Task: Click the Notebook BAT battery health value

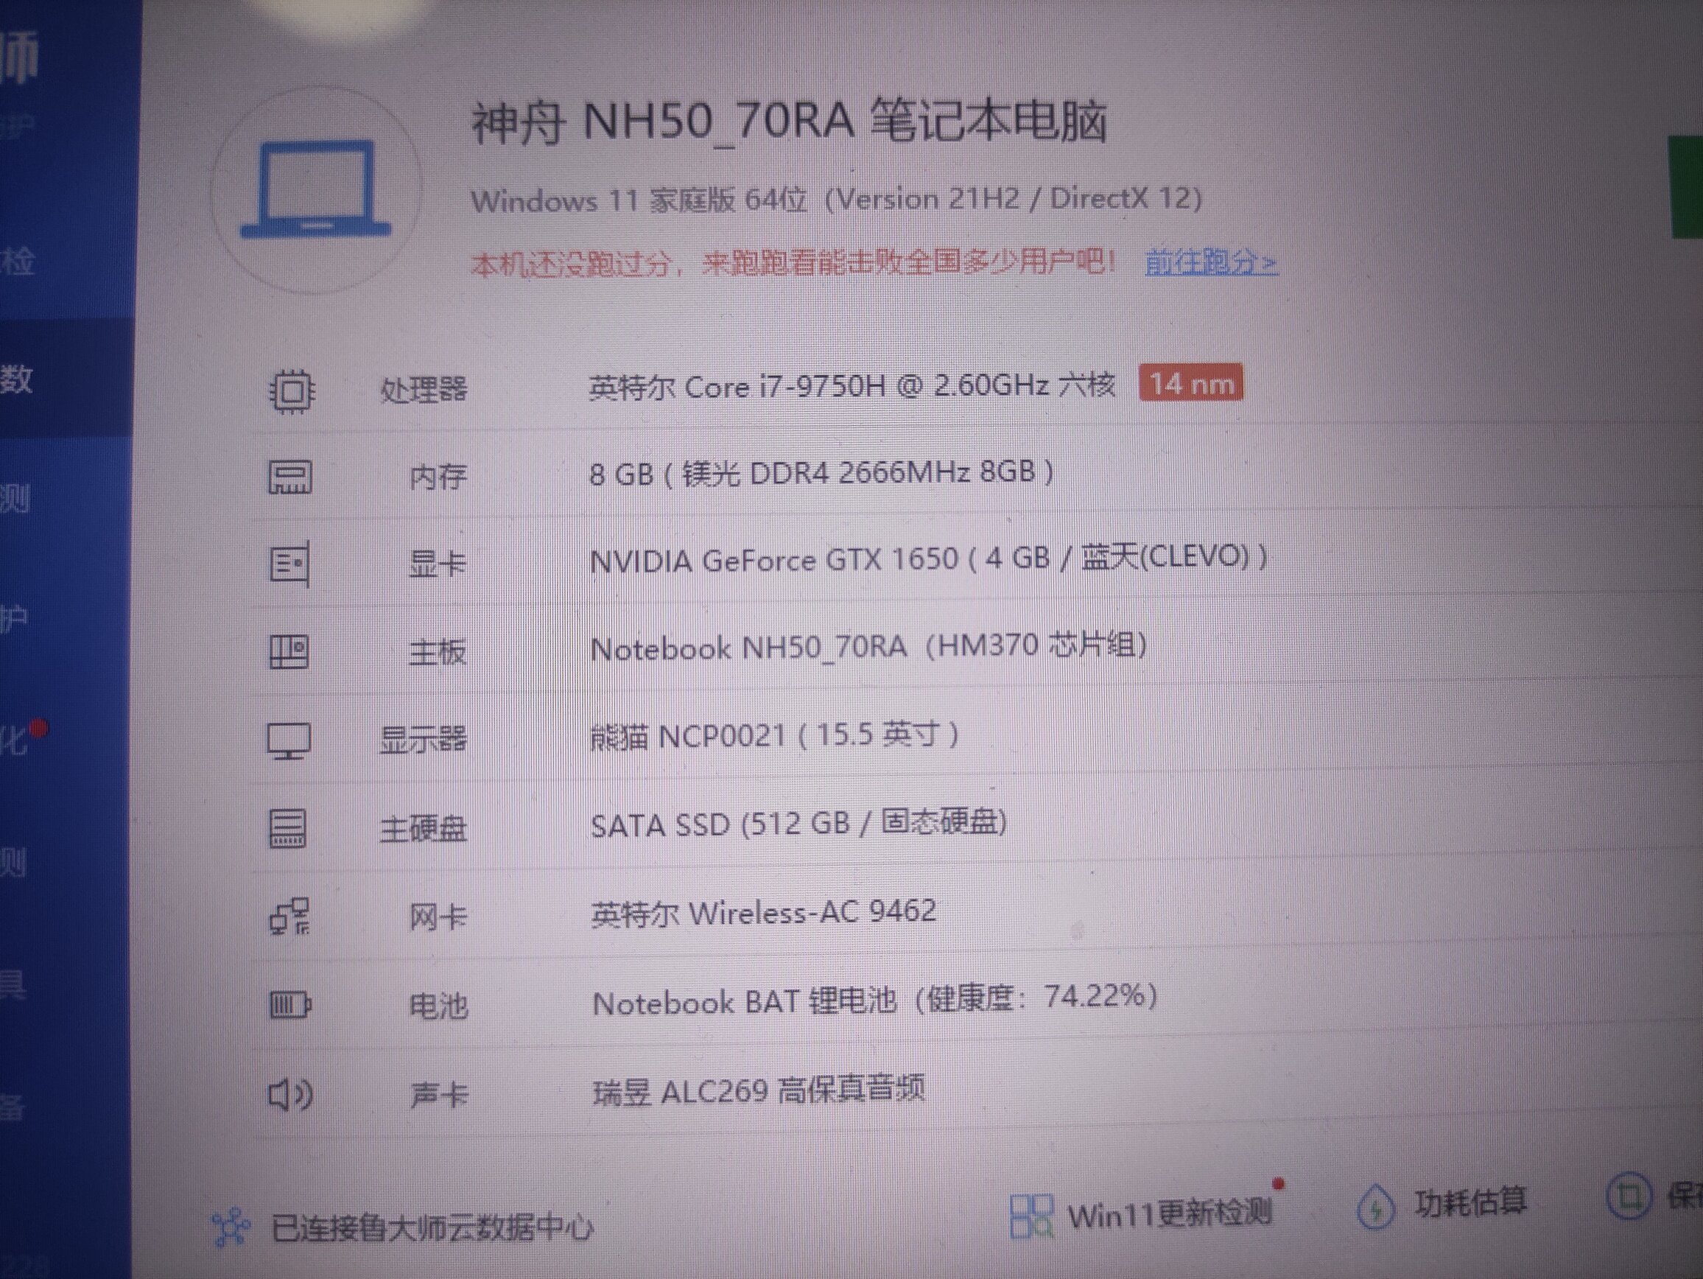Action: point(874,1001)
